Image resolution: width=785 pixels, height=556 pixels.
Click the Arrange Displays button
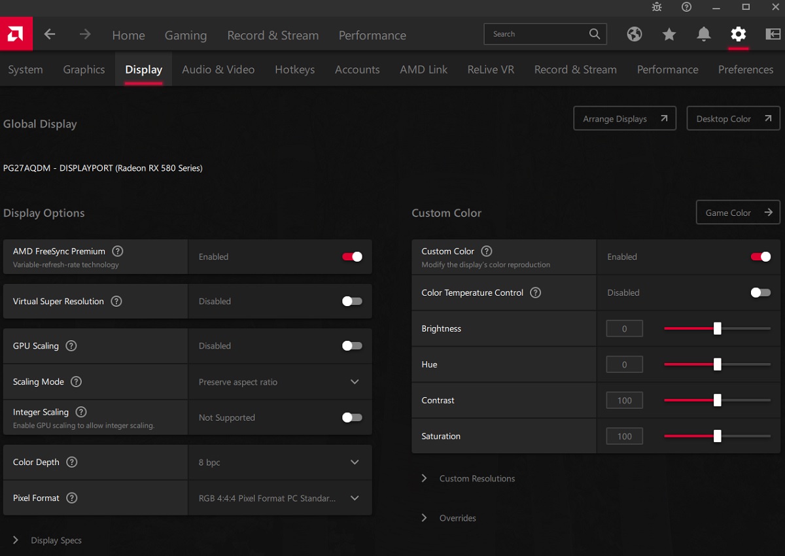(x=625, y=118)
